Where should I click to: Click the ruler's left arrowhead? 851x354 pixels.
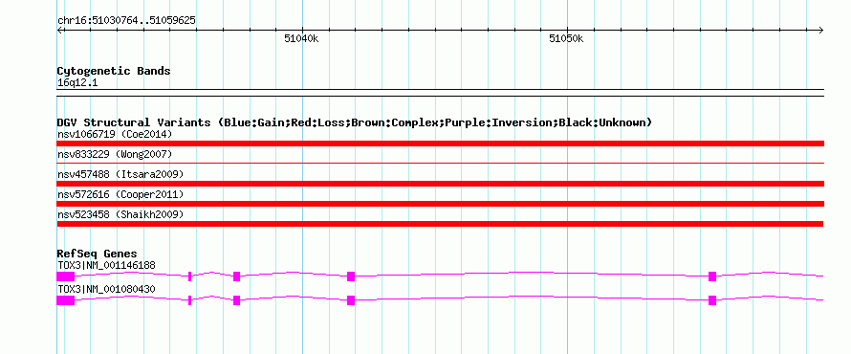coord(59,30)
